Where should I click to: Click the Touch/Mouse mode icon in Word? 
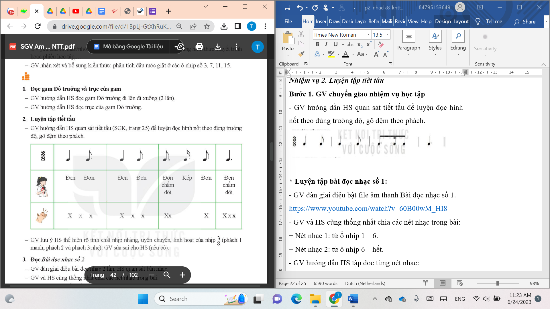(x=326, y=8)
